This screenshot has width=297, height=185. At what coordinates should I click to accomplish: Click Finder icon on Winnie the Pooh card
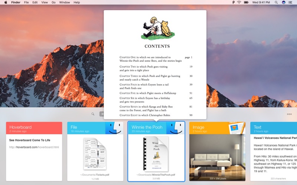pos(175,128)
